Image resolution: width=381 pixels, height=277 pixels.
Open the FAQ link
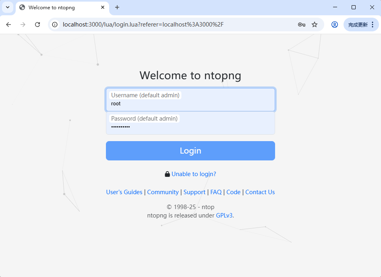(216, 192)
